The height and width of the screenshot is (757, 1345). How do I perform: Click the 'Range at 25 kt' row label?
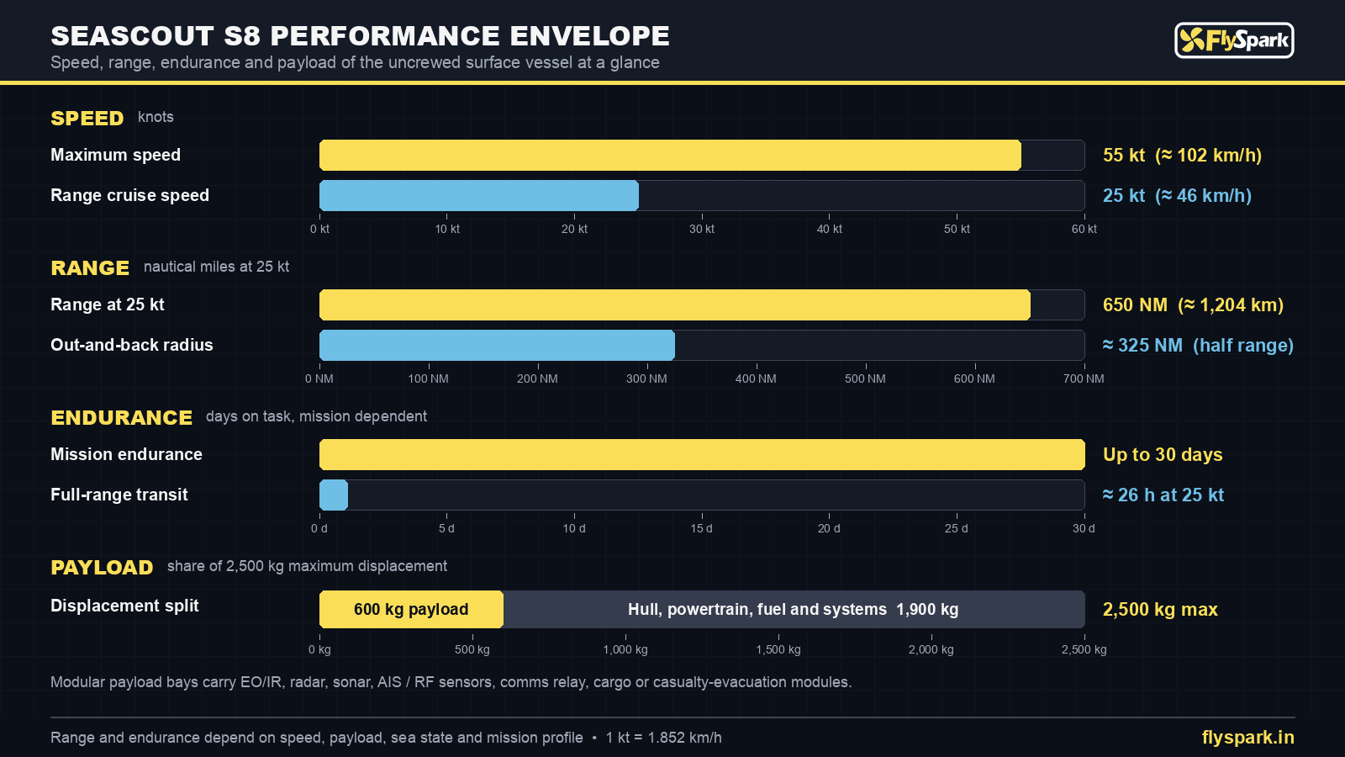click(108, 304)
